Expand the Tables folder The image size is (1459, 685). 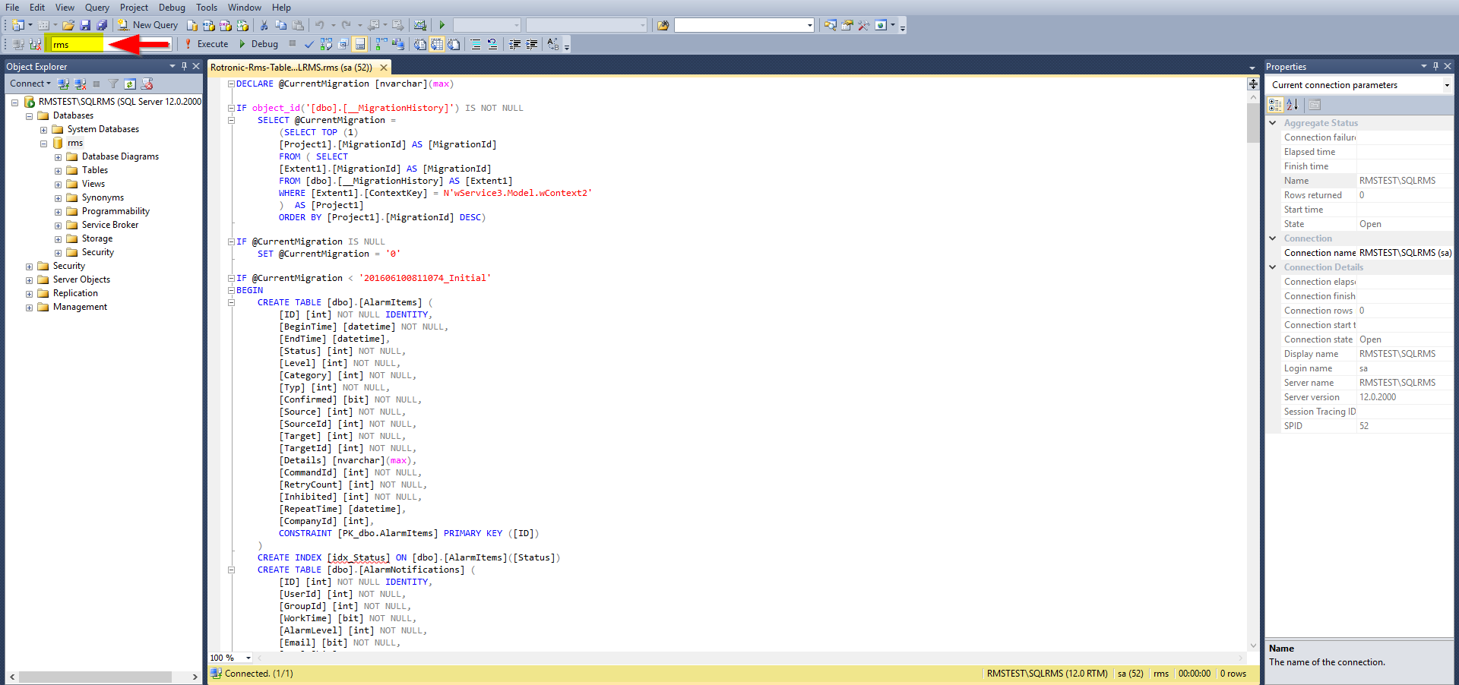point(58,171)
